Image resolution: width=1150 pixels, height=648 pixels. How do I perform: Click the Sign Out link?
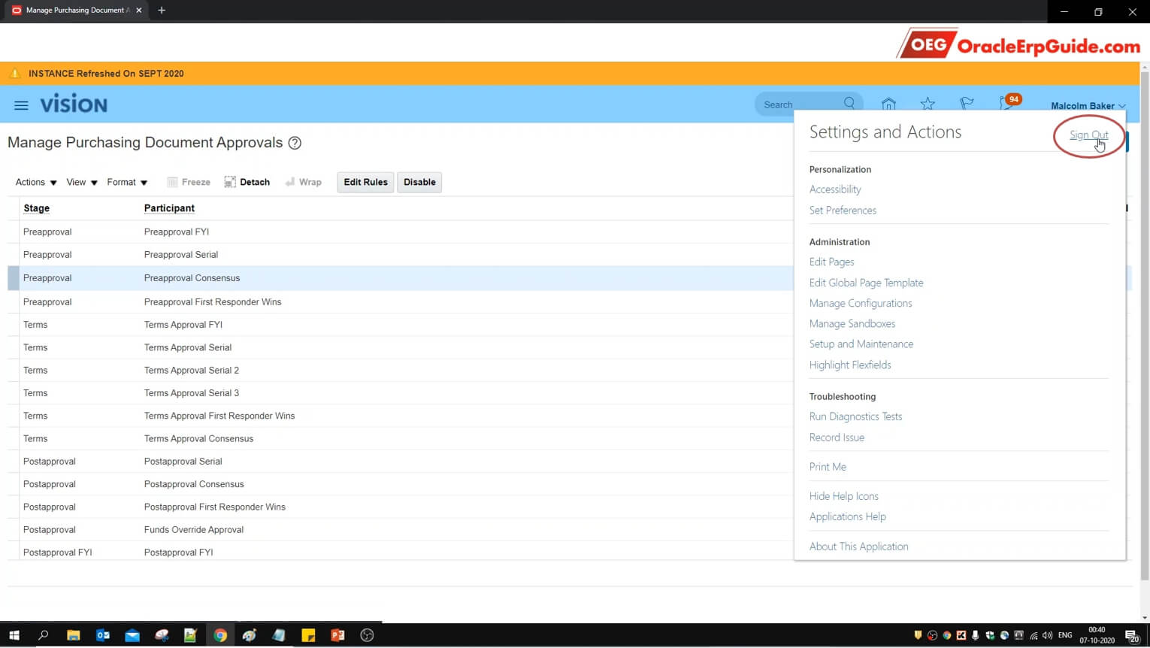(x=1088, y=135)
